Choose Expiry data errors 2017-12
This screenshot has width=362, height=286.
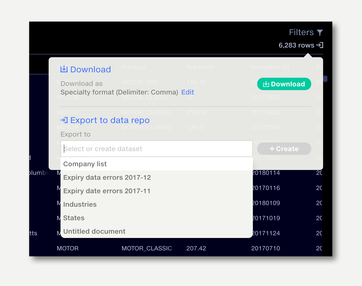[157, 177]
